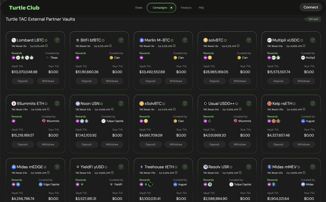
Task: Open external link on solvBTC card
Action: [x=249, y=40]
